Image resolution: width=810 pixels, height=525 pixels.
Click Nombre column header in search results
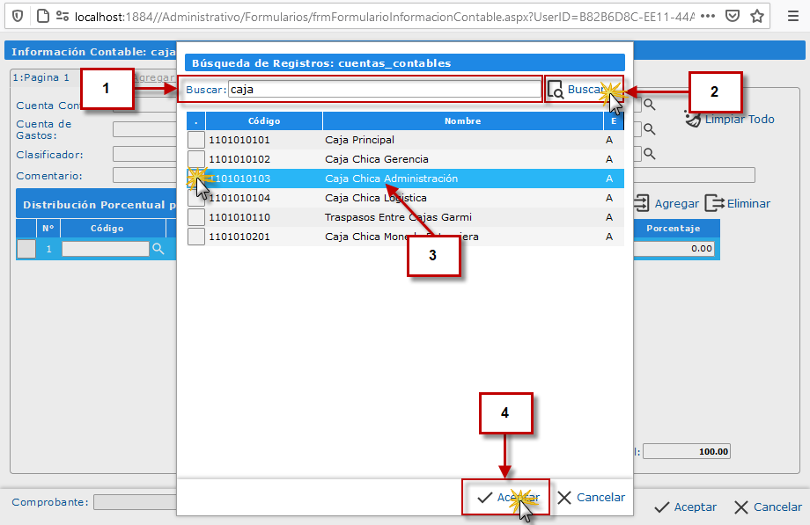click(x=463, y=120)
